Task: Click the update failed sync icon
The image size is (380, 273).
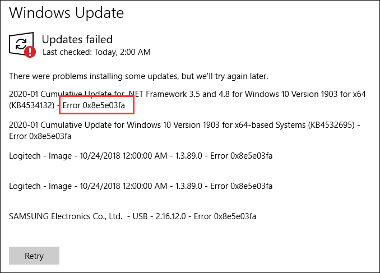Action: tap(21, 44)
